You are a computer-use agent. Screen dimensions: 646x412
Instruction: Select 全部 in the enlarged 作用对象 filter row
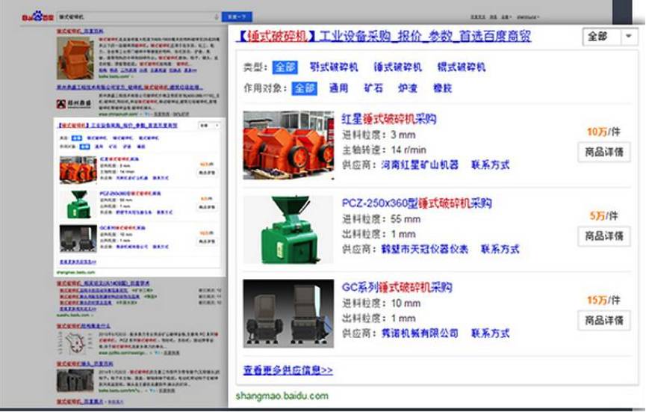pyautogui.click(x=305, y=88)
